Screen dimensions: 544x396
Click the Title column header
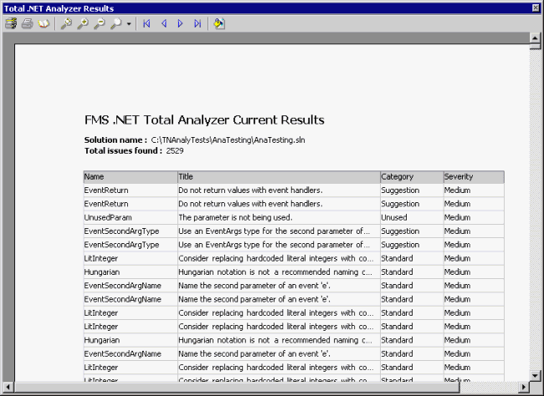[279, 176]
